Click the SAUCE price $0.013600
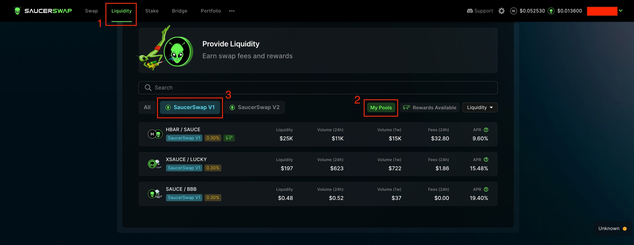This screenshot has height=245, width=634. (570, 11)
